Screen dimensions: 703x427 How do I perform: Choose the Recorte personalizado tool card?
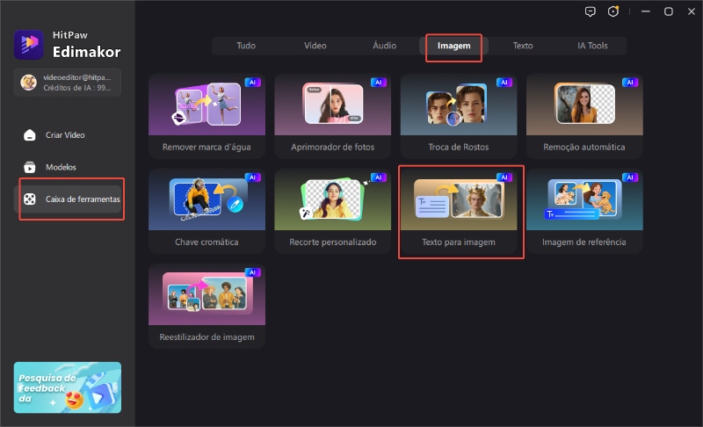point(332,212)
